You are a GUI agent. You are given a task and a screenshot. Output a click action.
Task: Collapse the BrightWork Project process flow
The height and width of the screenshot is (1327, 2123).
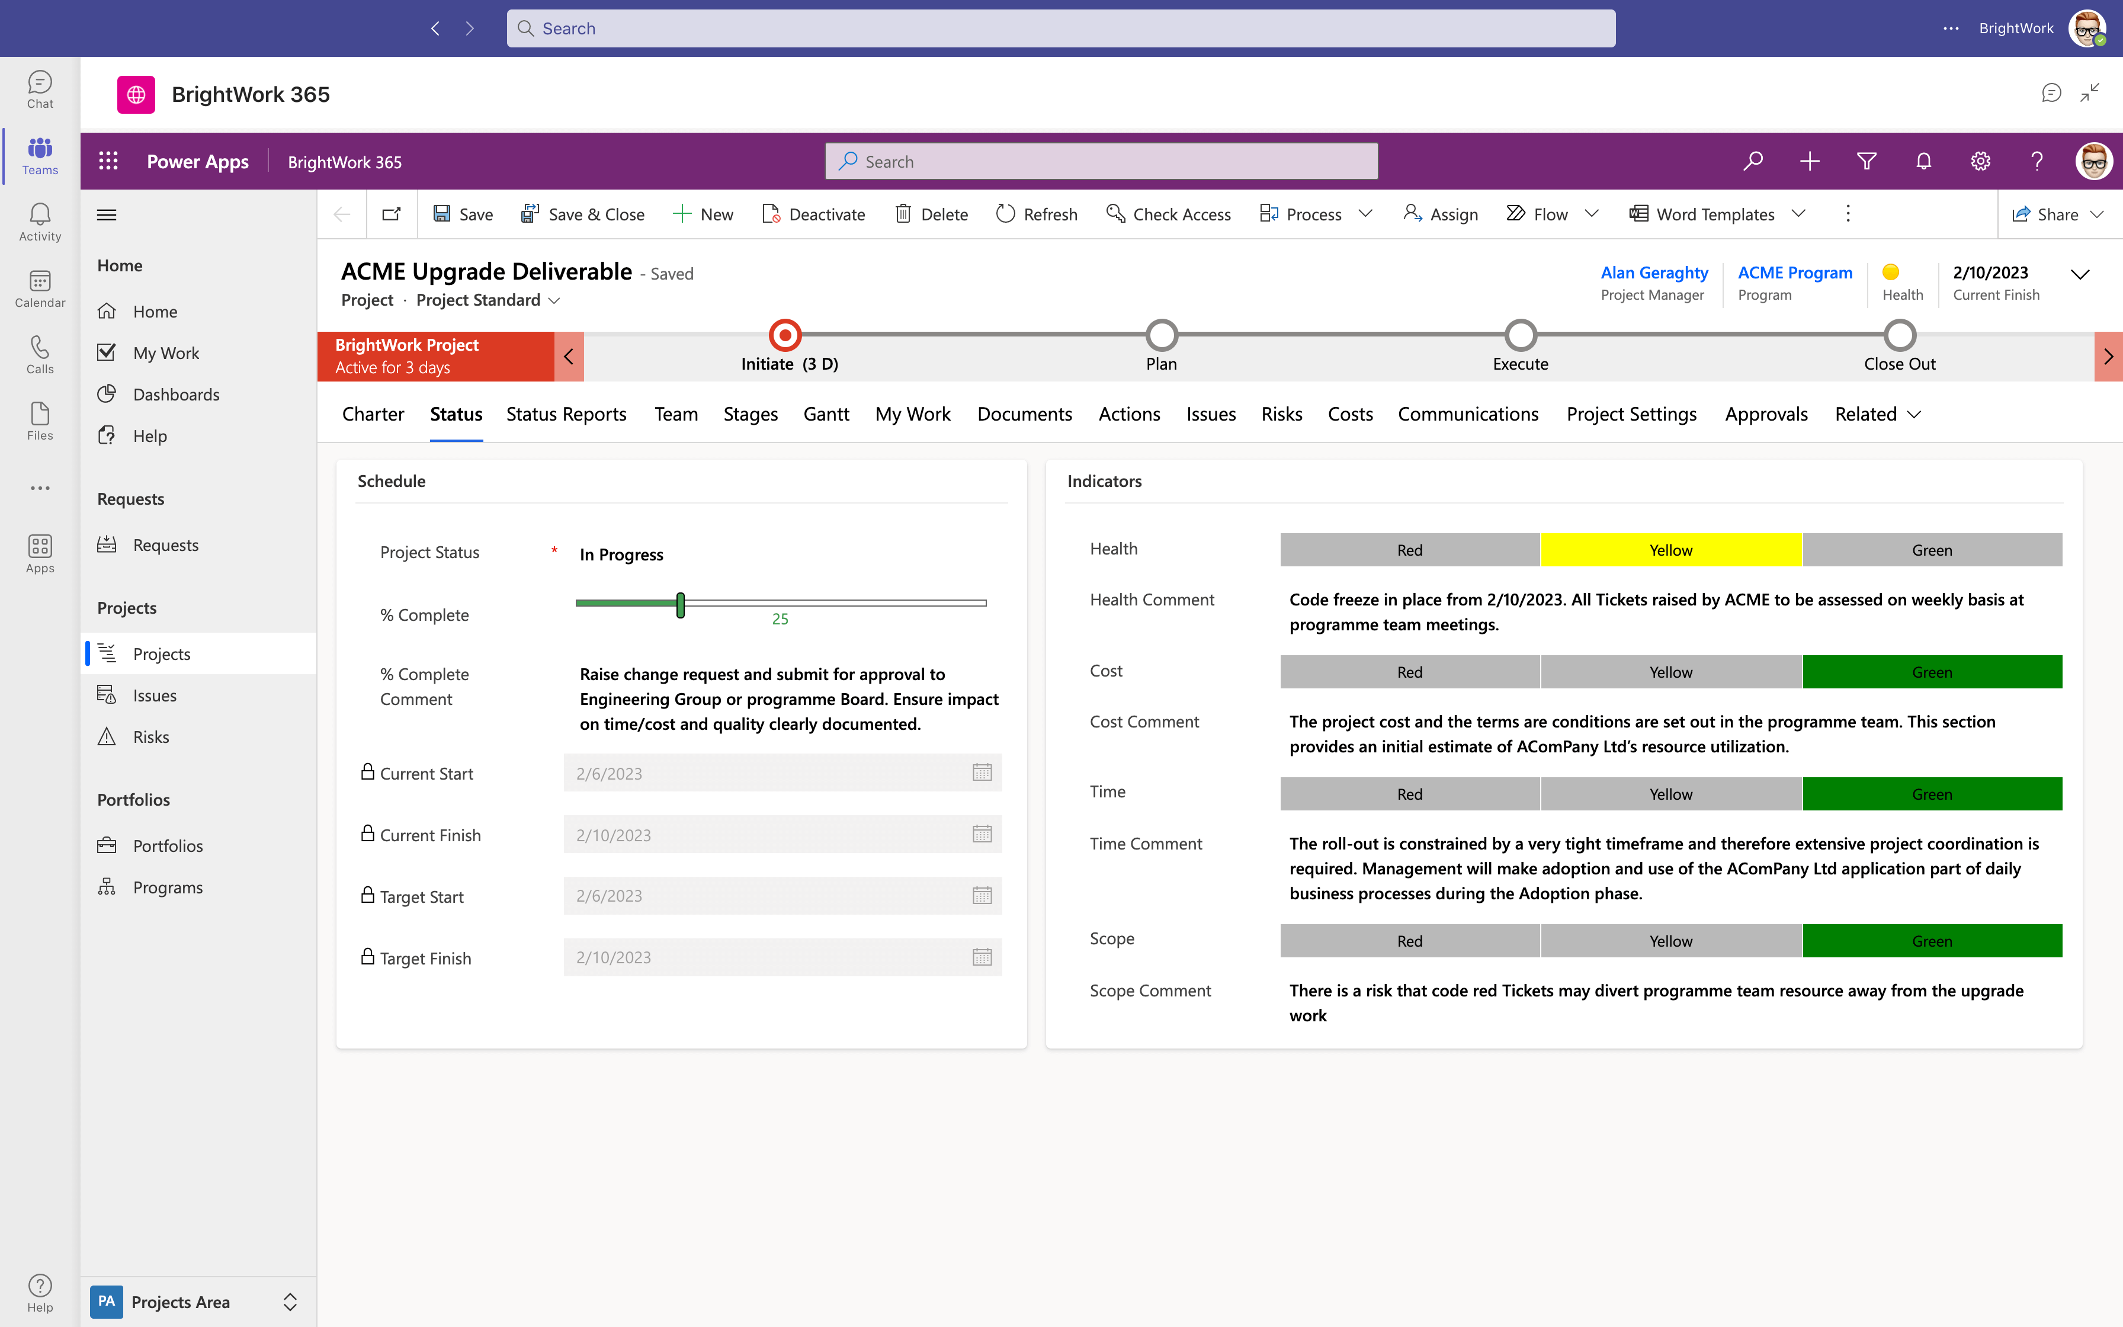coord(569,356)
